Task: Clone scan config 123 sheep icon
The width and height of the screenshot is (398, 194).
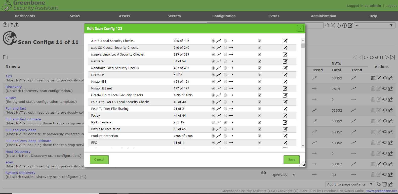Action: (x=385, y=78)
